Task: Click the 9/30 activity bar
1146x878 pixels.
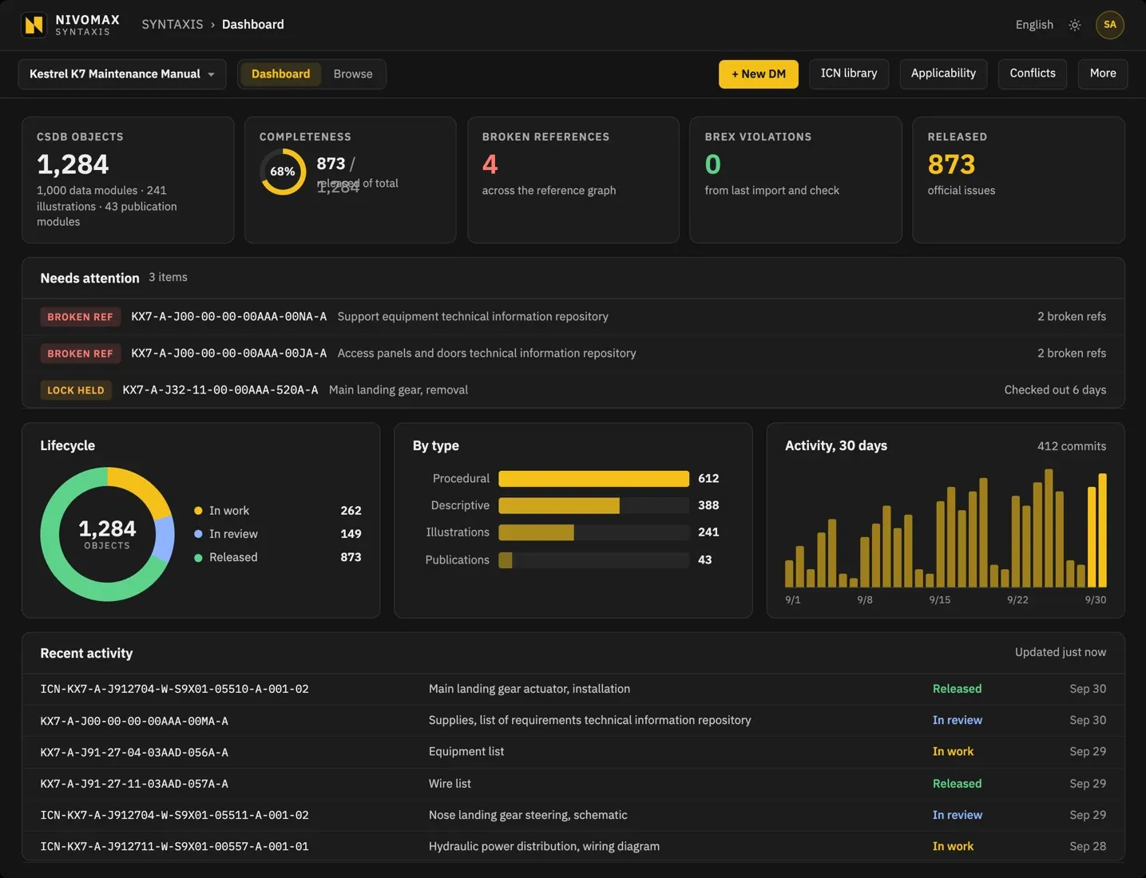Action: (1103, 530)
